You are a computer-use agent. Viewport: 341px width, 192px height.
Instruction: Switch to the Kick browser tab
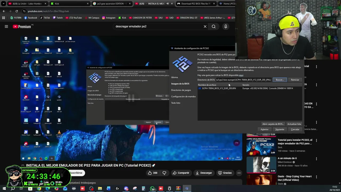pos(70,4)
